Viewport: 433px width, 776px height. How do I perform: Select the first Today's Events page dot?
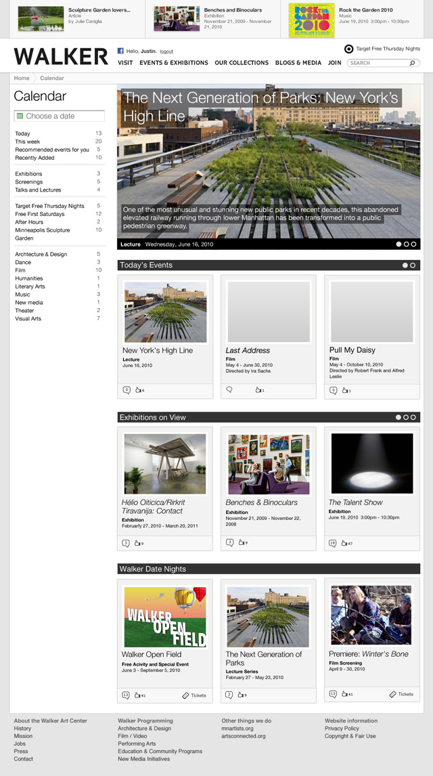click(x=405, y=265)
